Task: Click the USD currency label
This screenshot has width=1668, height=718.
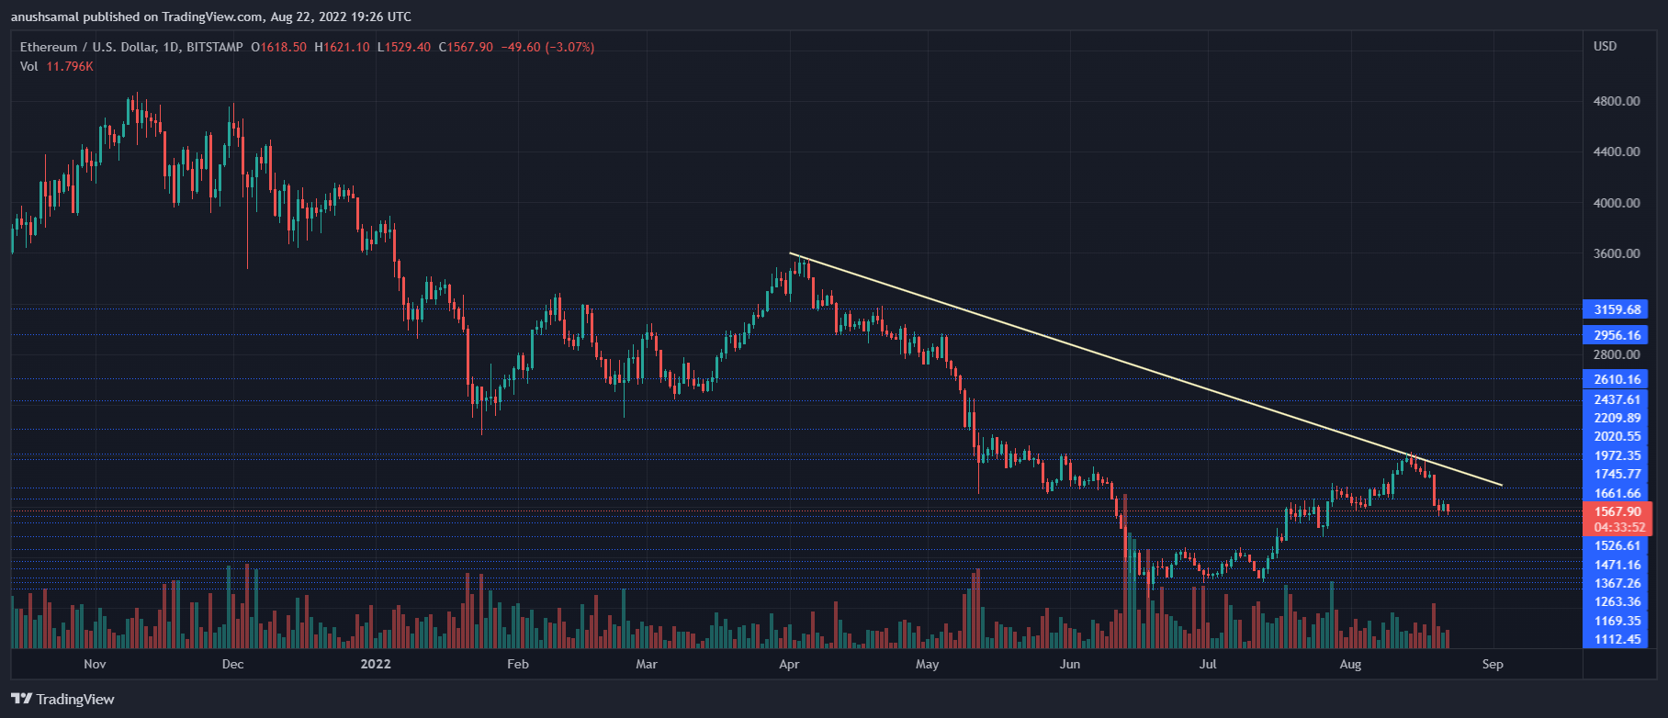Action: (x=1606, y=46)
